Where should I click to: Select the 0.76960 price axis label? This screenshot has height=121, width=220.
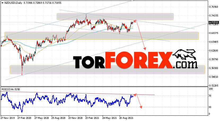[x=214, y=7]
